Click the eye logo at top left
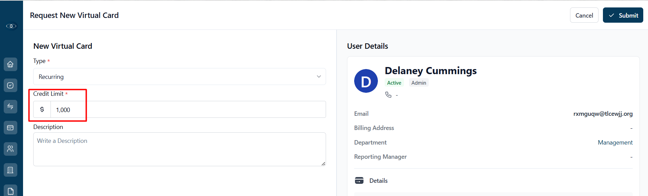 tap(11, 26)
